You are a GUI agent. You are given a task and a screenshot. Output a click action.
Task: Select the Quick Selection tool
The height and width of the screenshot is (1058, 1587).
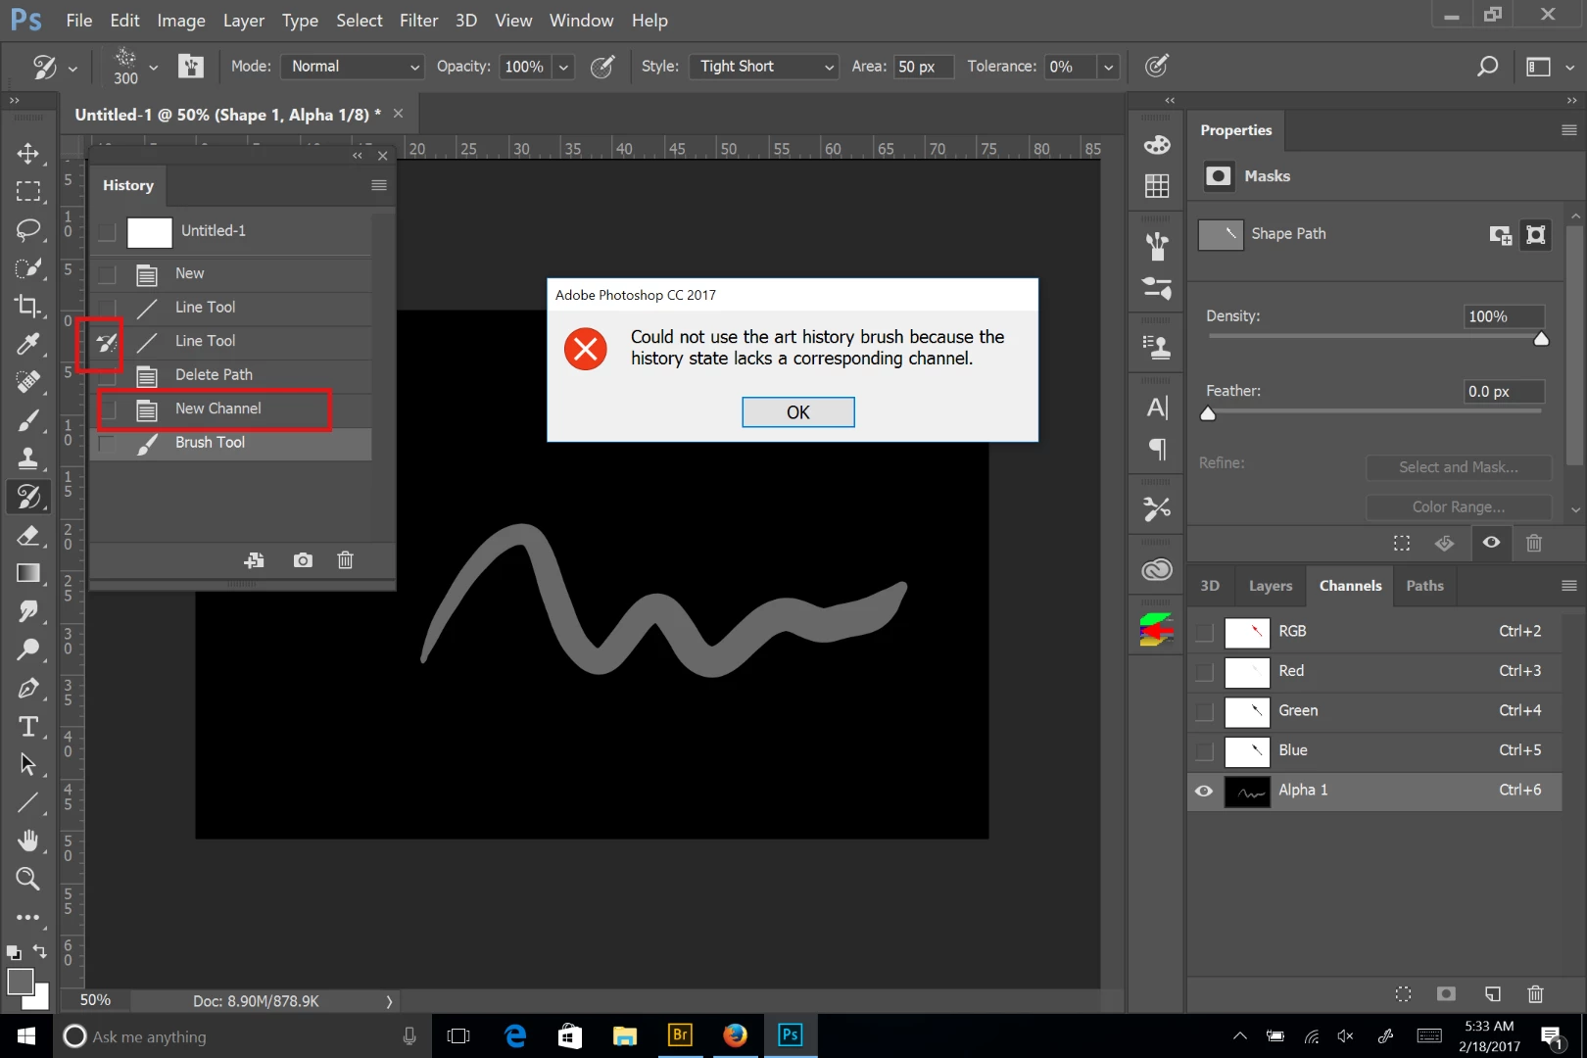pyautogui.click(x=27, y=268)
